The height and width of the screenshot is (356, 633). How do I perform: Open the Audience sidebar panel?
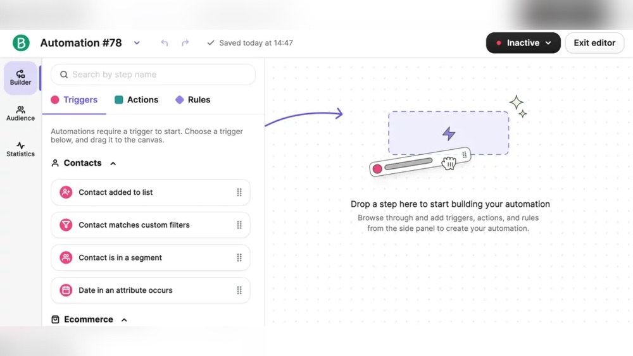pyautogui.click(x=21, y=114)
